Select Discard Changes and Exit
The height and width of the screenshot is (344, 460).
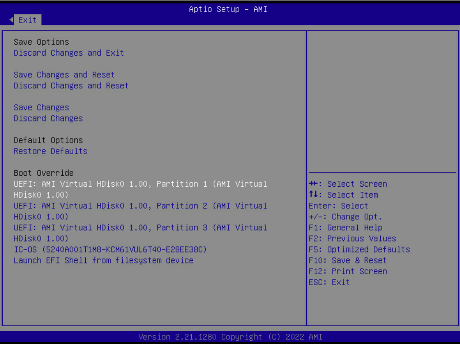[69, 53]
